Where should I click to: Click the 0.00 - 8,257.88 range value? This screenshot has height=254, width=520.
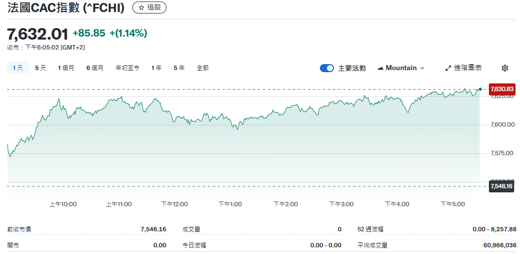coord(494,229)
